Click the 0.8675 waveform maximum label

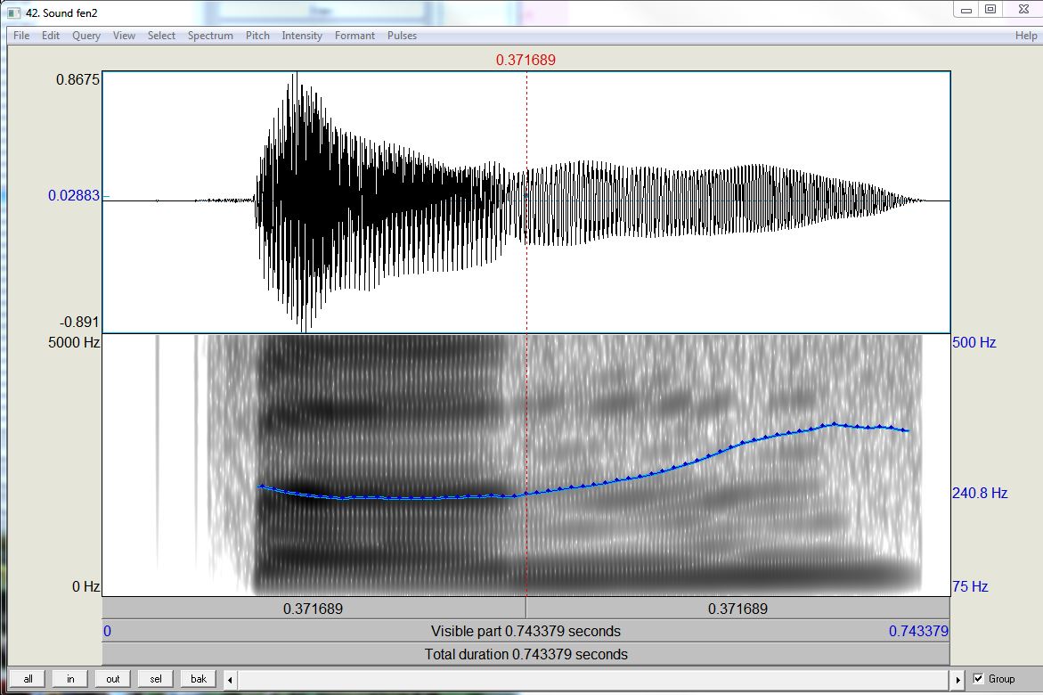point(77,79)
